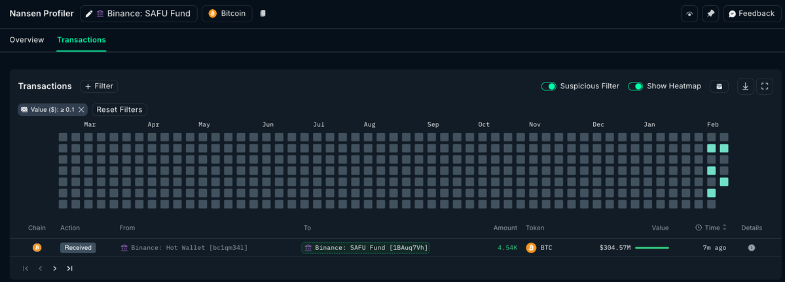Click the Received action badge
Image resolution: width=785 pixels, height=282 pixels.
(x=78, y=247)
